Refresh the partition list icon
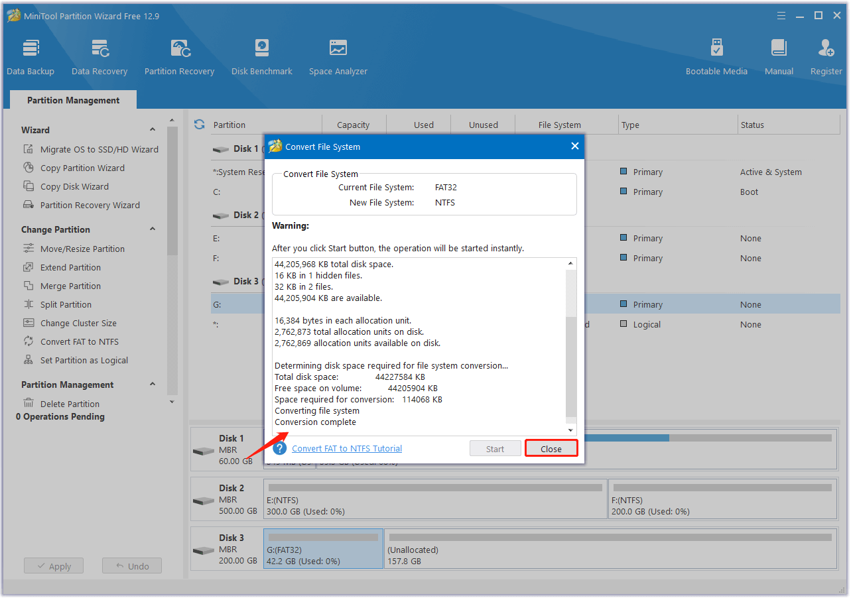 pos(199,125)
